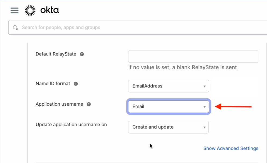Show help for Default RelayState

82,54
